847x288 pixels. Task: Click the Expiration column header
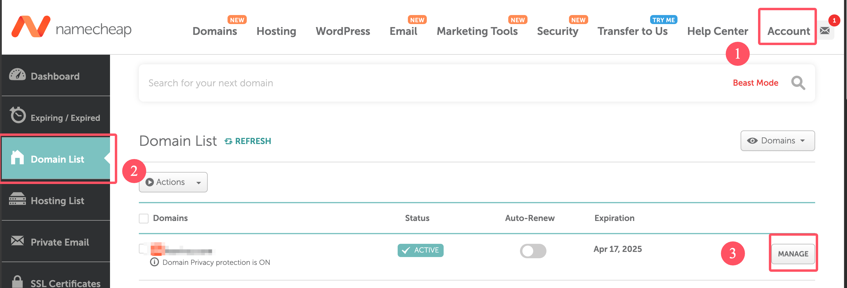tap(614, 218)
